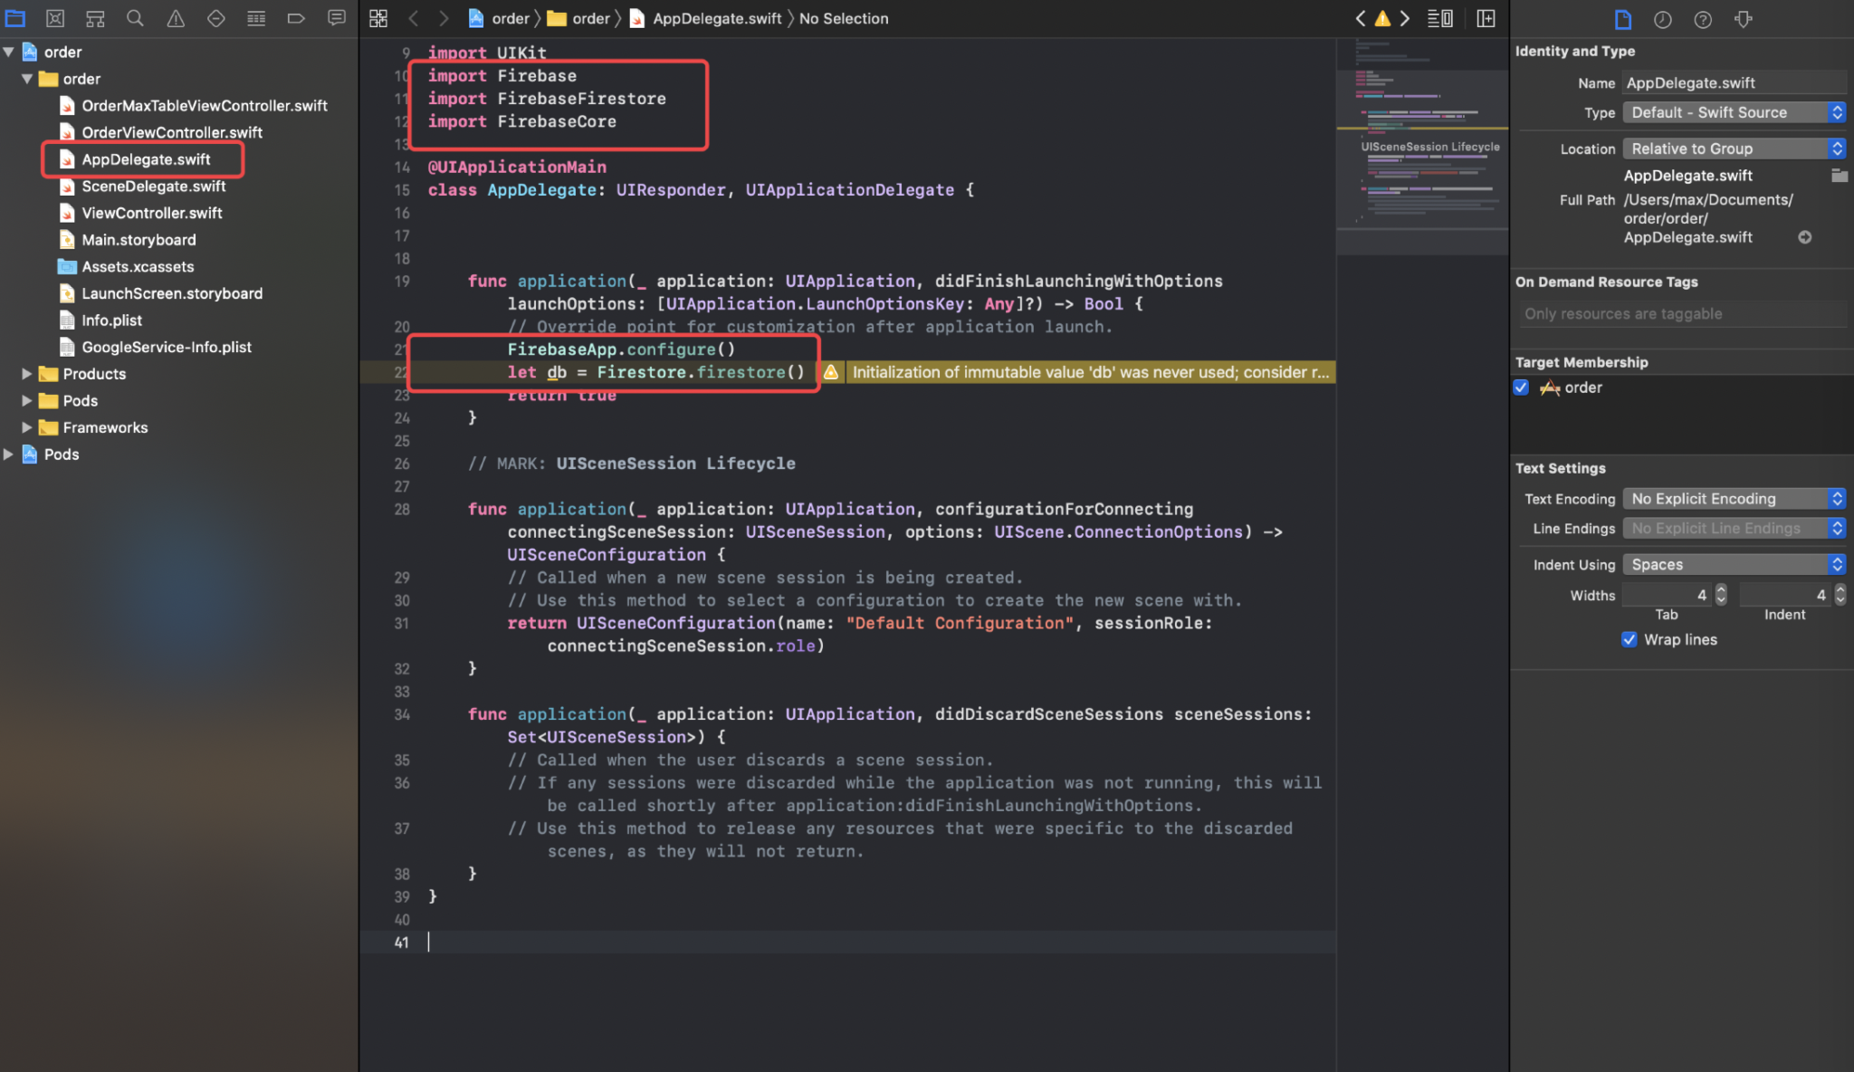
Task: Expand the Frameworks folder
Action: click(27, 427)
